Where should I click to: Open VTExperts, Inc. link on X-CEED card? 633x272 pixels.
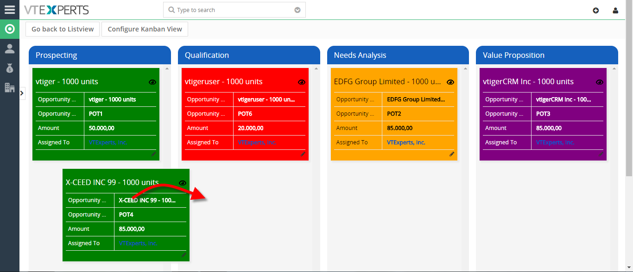(x=138, y=243)
